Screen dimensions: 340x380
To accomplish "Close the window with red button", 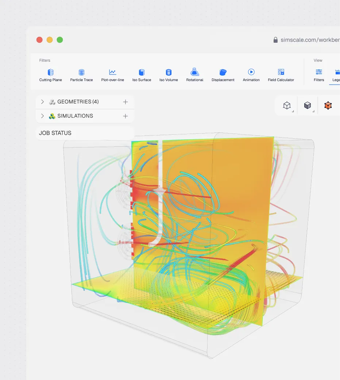I will tap(39, 40).
